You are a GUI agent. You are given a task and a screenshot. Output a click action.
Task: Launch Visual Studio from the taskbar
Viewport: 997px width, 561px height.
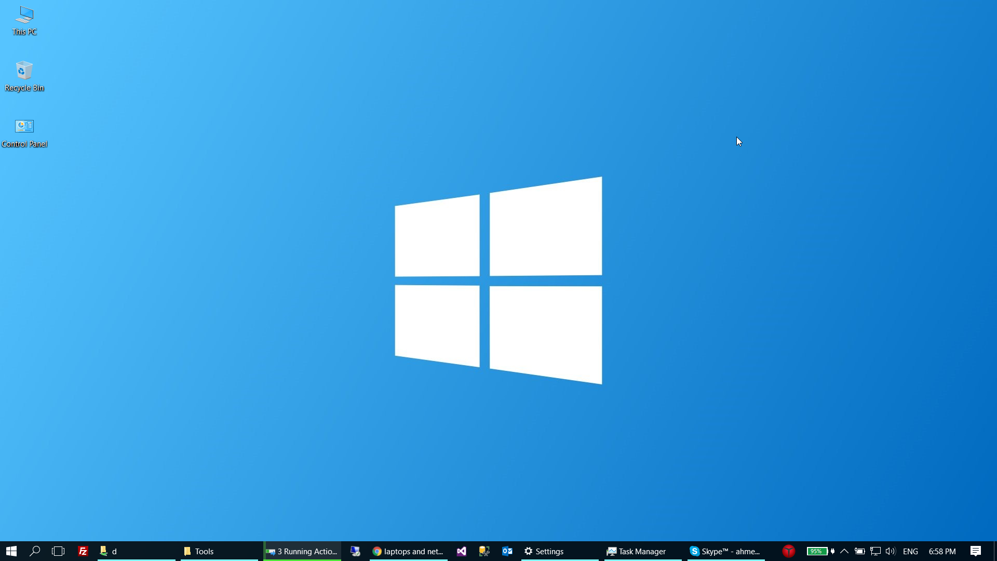coord(461,551)
